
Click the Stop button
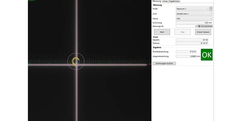tap(182, 32)
